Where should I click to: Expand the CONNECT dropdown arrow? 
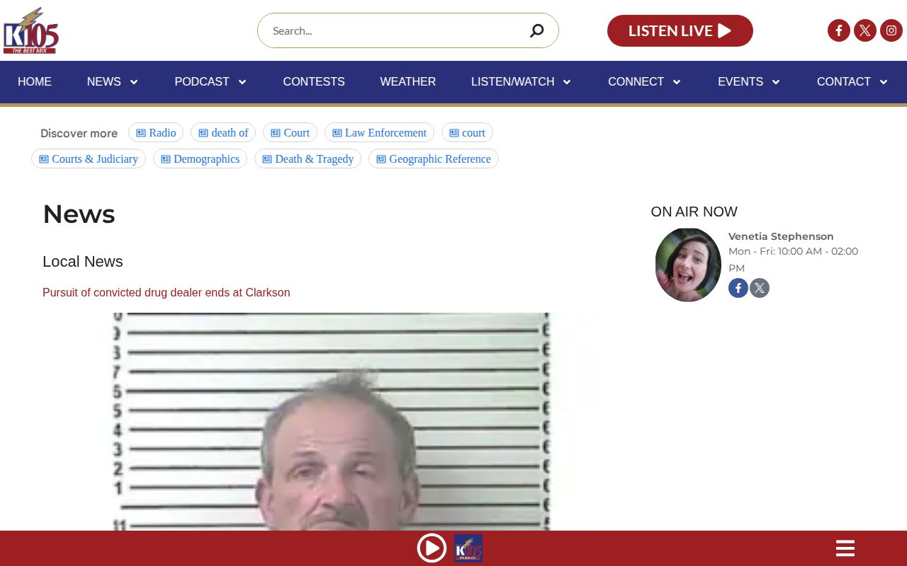677,82
